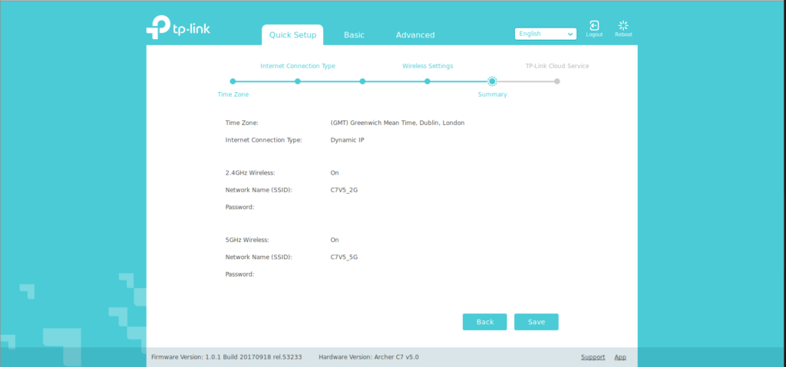
Task: Go to the Advanced tab
Action: 414,34
